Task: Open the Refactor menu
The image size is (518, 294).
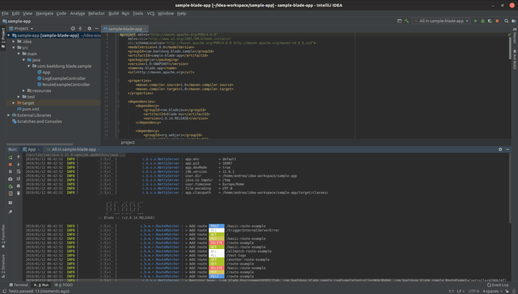Action: pyautogui.click(x=97, y=13)
